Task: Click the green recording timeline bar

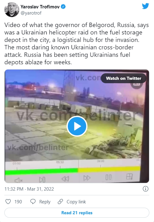Action: point(41,171)
